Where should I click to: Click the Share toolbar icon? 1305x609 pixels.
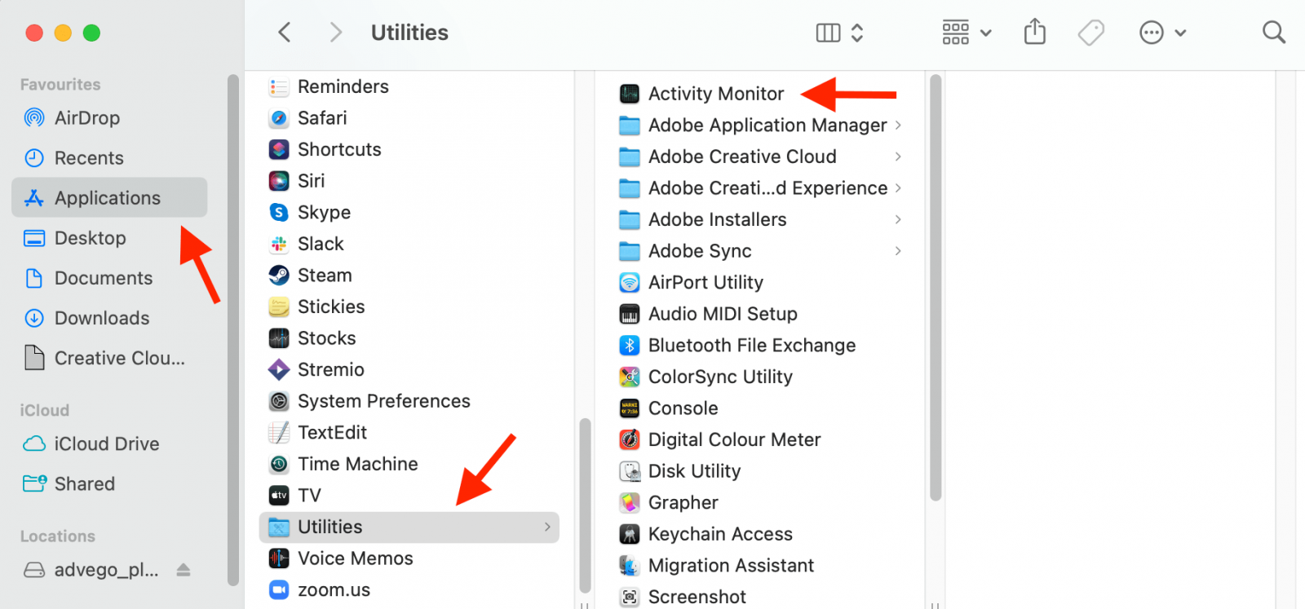point(1035,32)
